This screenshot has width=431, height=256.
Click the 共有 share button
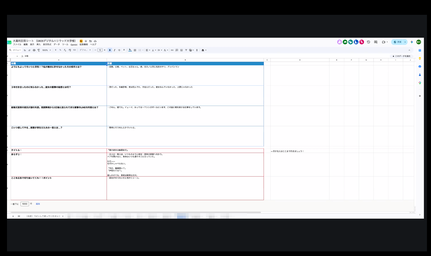tap(397, 42)
